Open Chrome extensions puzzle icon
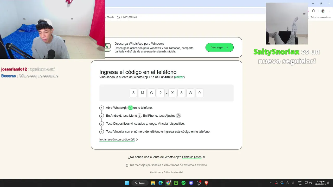 pos(313,11)
